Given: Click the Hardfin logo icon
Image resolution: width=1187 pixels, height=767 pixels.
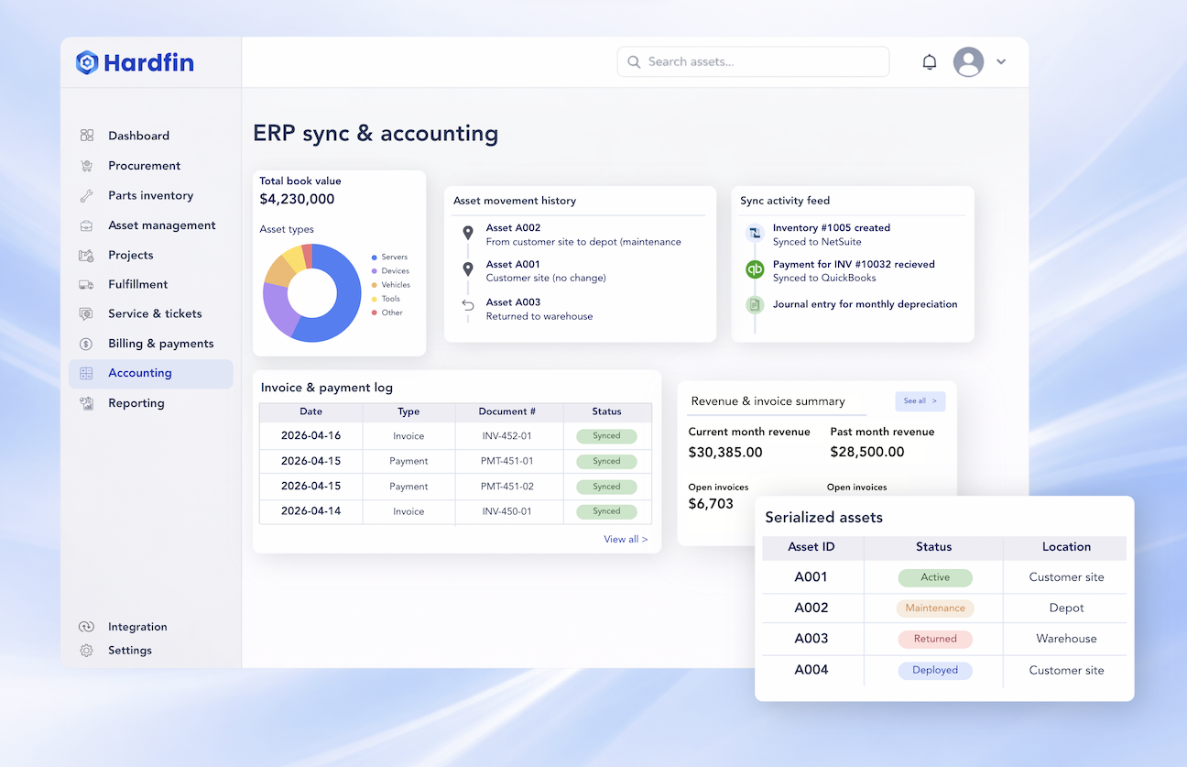Looking at the screenshot, I should (87, 62).
